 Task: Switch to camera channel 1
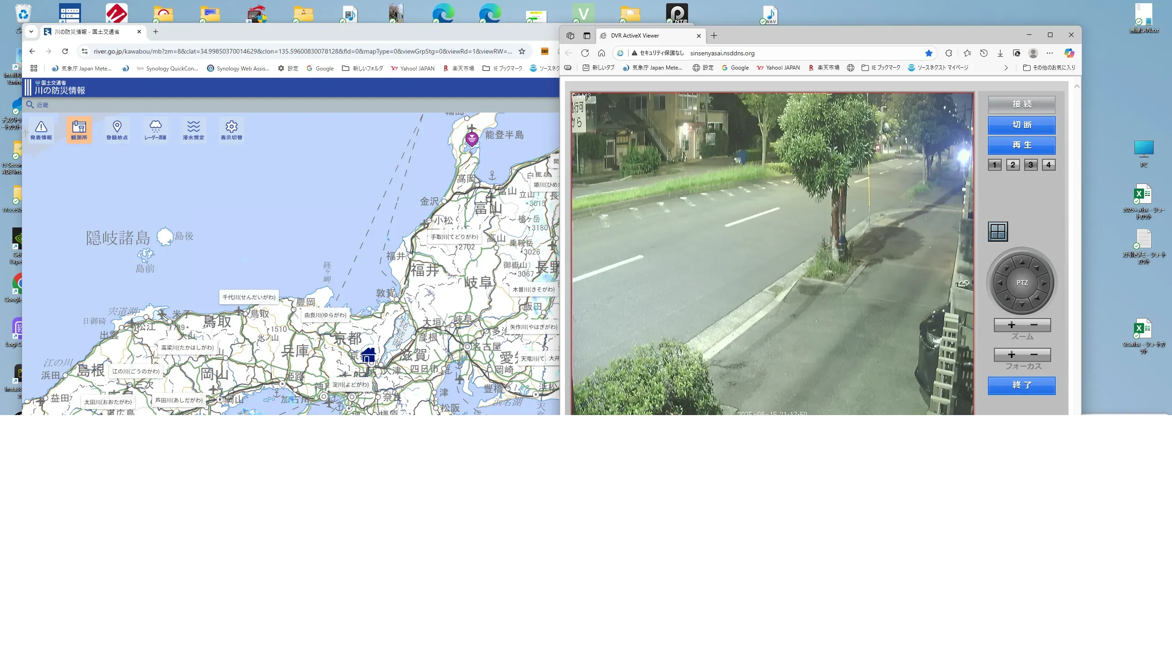(x=994, y=165)
